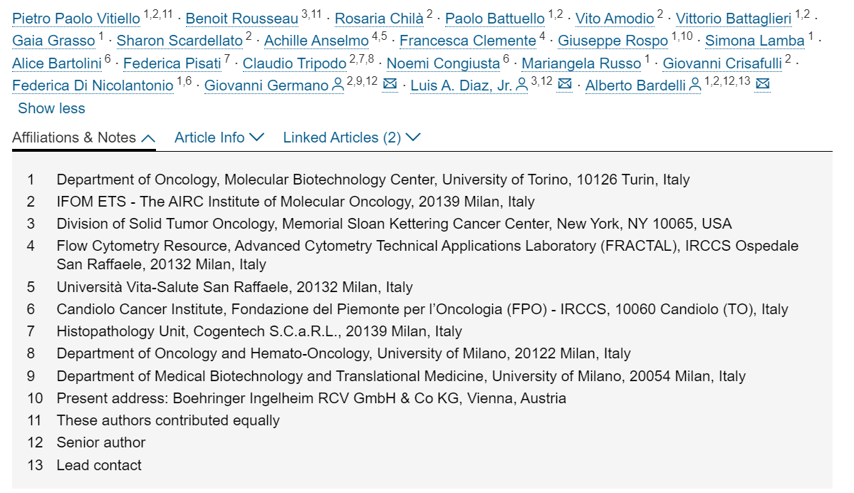Click author name Simona Lamba
This screenshot has width=854, height=493.
(x=754, y=41)
